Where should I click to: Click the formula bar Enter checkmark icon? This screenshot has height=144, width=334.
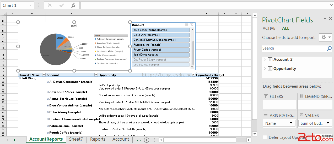tap(62, 5)
